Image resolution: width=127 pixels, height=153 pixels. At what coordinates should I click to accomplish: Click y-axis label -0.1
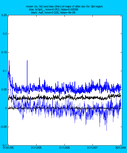pos(4,145)
